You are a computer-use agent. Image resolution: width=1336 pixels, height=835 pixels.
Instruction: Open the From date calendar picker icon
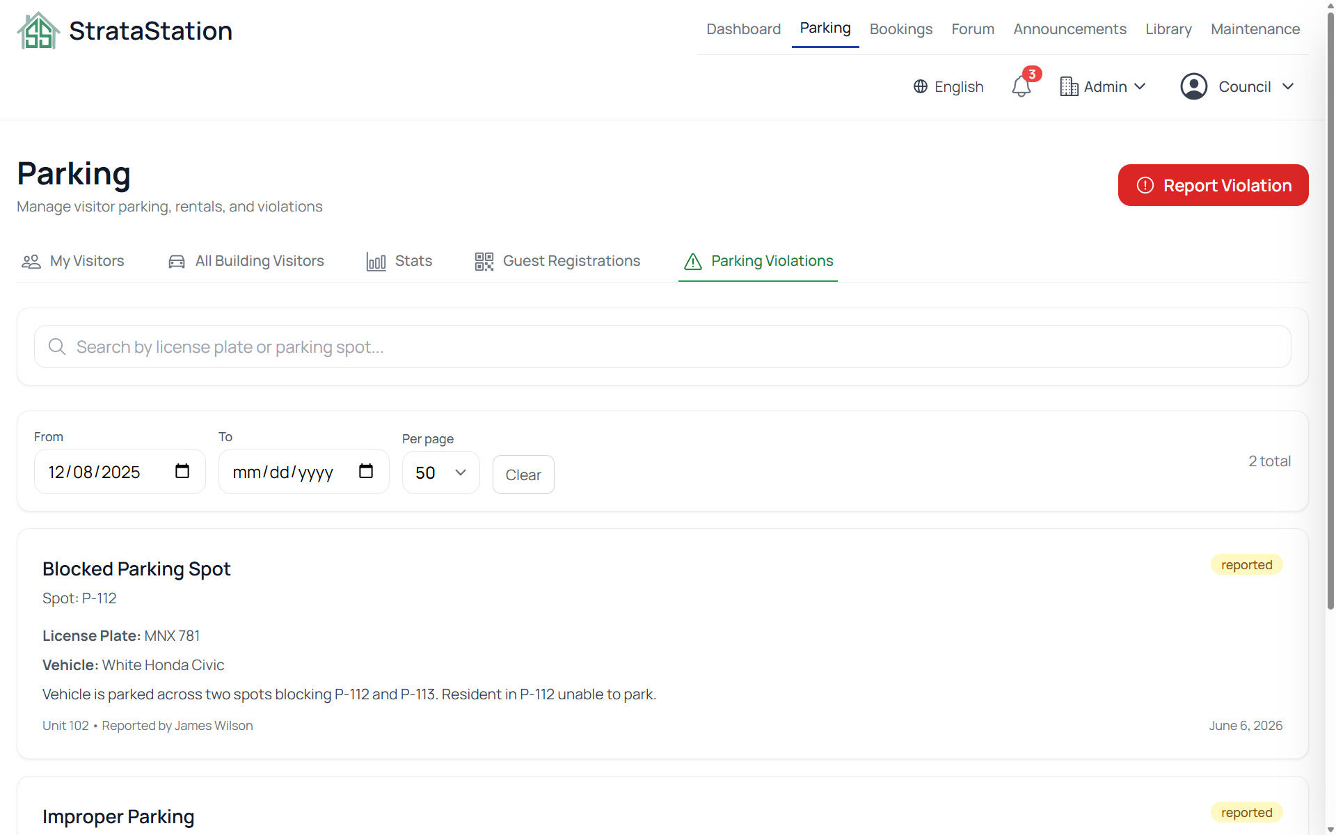tap(182, 471)
